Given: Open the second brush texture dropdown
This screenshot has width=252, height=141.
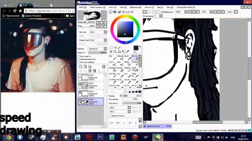Looking at the screenshot, I should (x=129, y=111).
